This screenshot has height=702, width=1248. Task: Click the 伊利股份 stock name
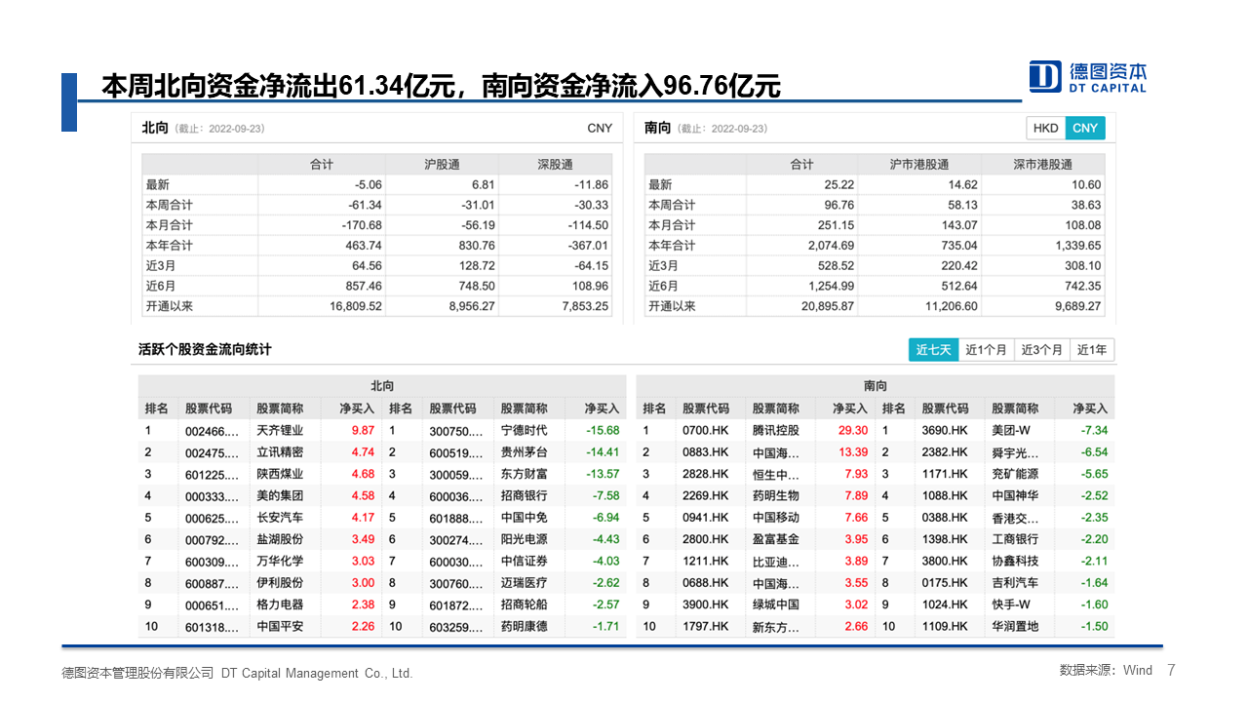coord(280,583)
